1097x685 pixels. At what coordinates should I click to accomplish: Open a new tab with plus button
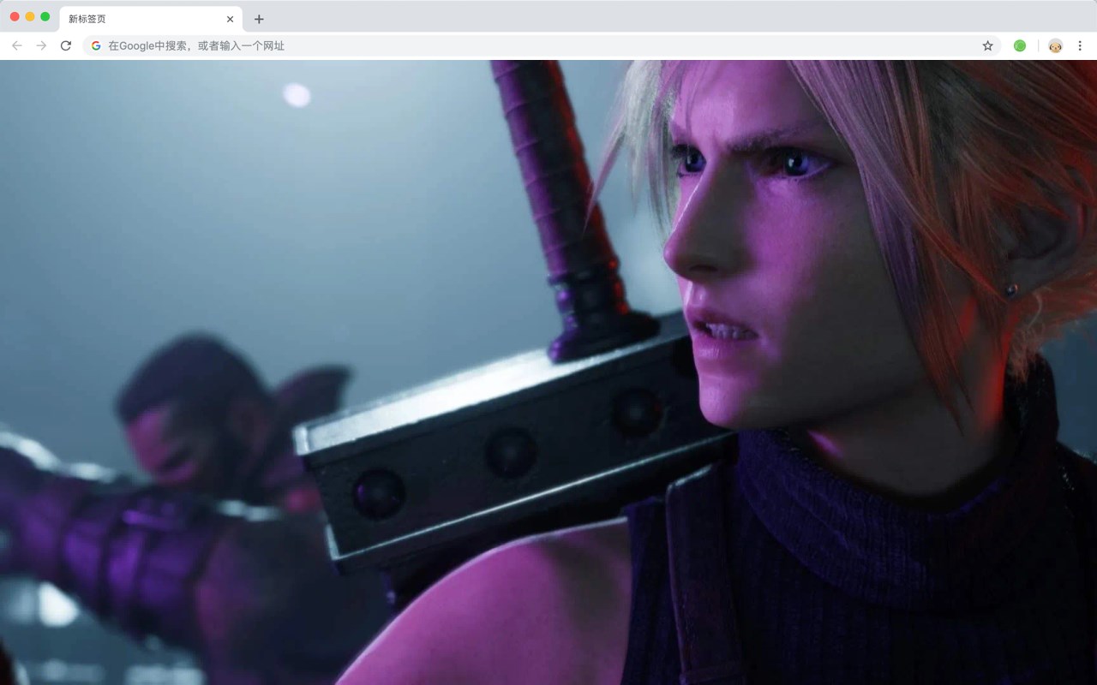259,19
